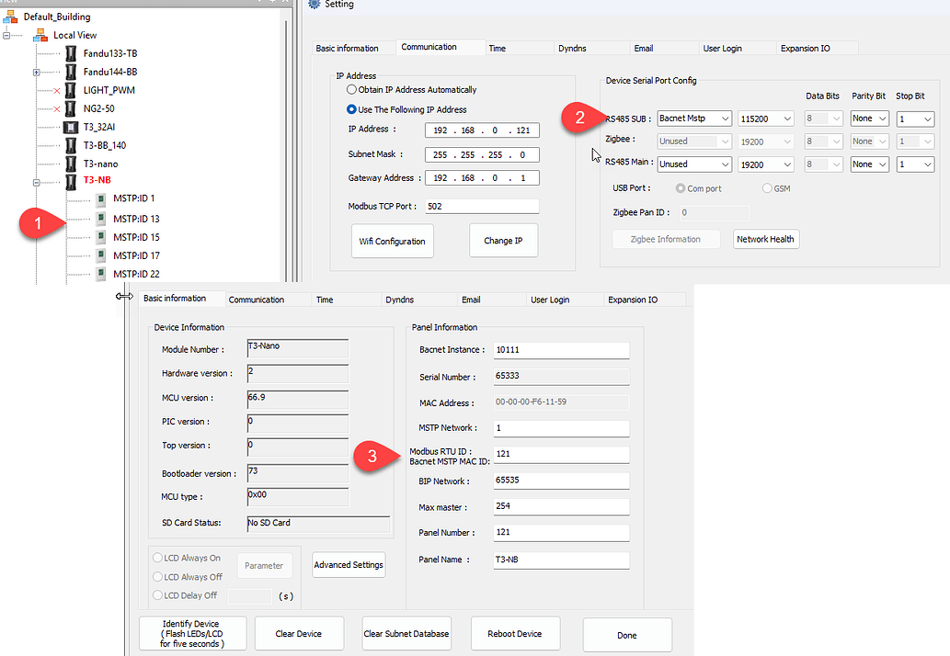This screenshot has height=656, width=950.
Task: Select the T3-nano controller icon
Action: [71, 163]
